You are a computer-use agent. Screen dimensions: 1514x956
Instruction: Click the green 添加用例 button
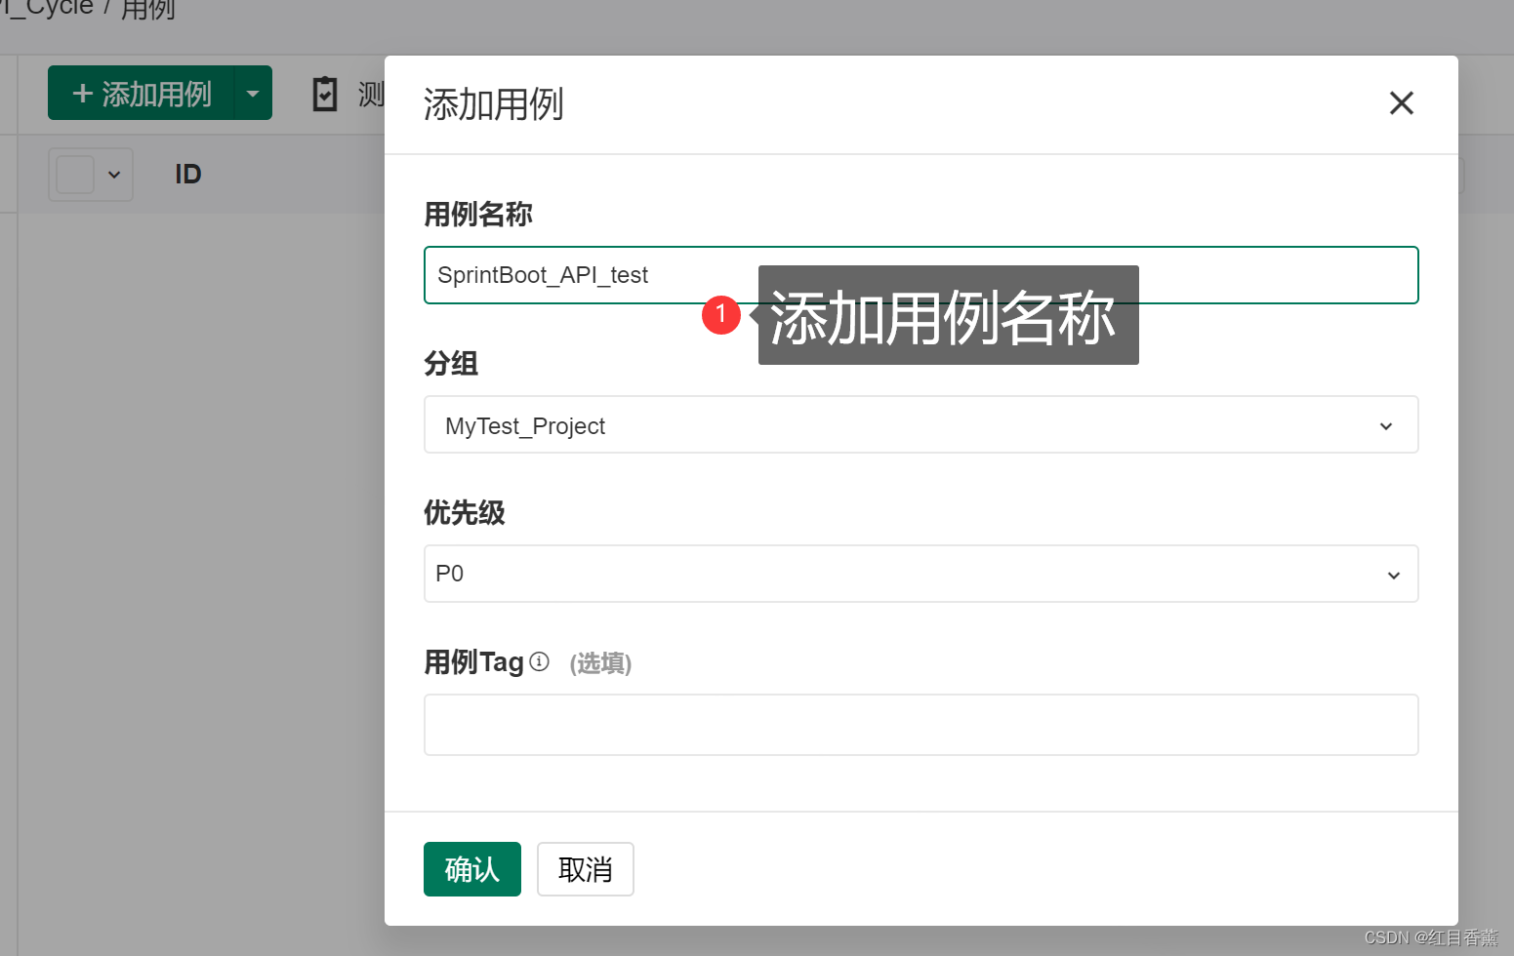143,93
